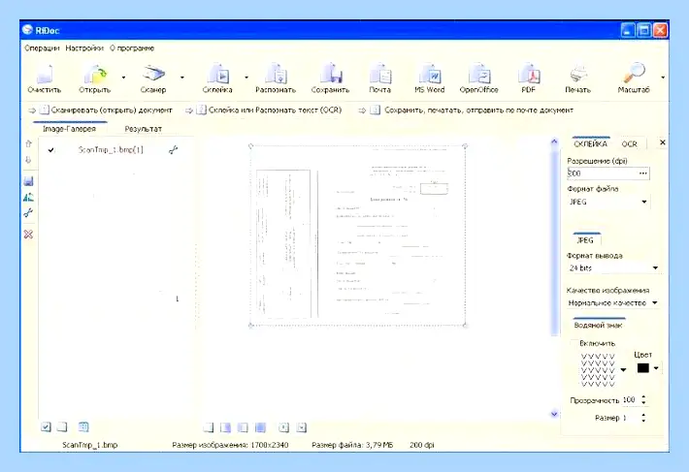The width and height of the screenshot is (689, 472).
Task: Open dropdown arrow next to Открыть
Action: (x=123, y=78)
